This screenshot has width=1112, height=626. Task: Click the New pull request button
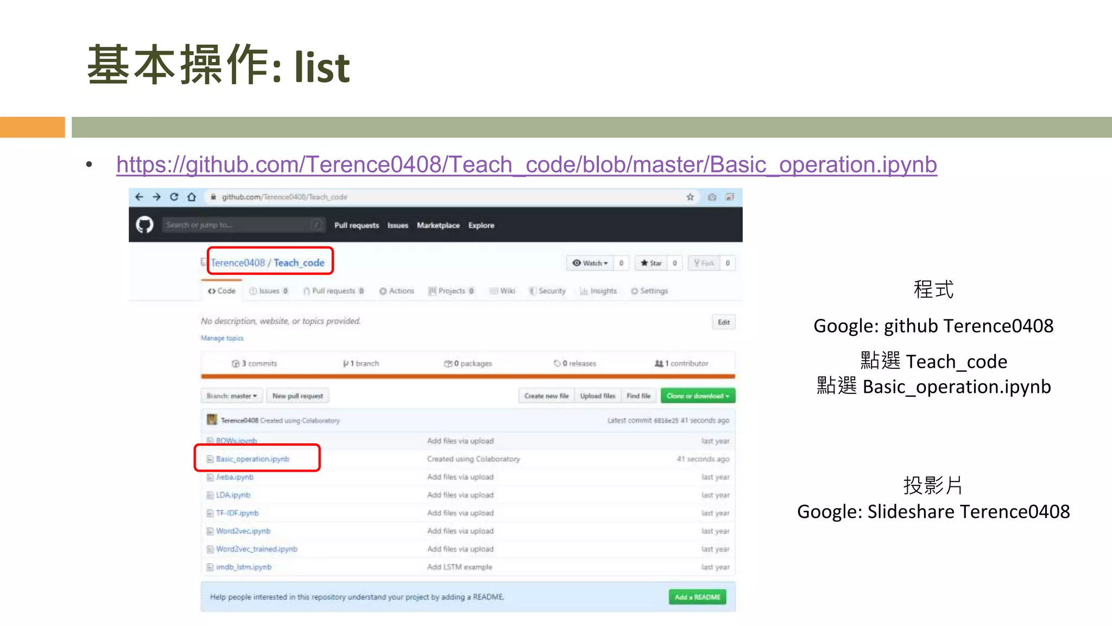(298, 396)
